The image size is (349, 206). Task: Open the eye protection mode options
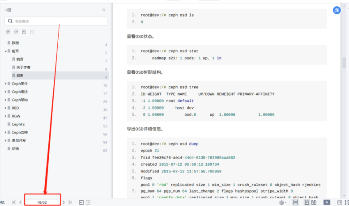282,202
